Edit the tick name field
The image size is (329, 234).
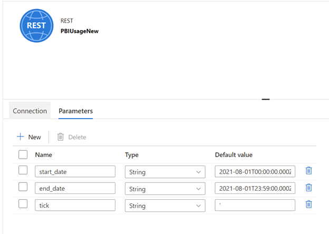point(75,205)
